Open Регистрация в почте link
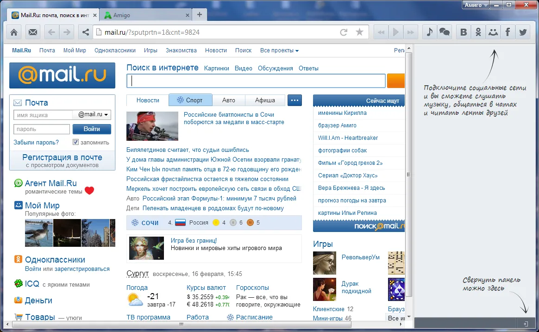This screenshot has height=332, width=539. [x=62, y=157]
